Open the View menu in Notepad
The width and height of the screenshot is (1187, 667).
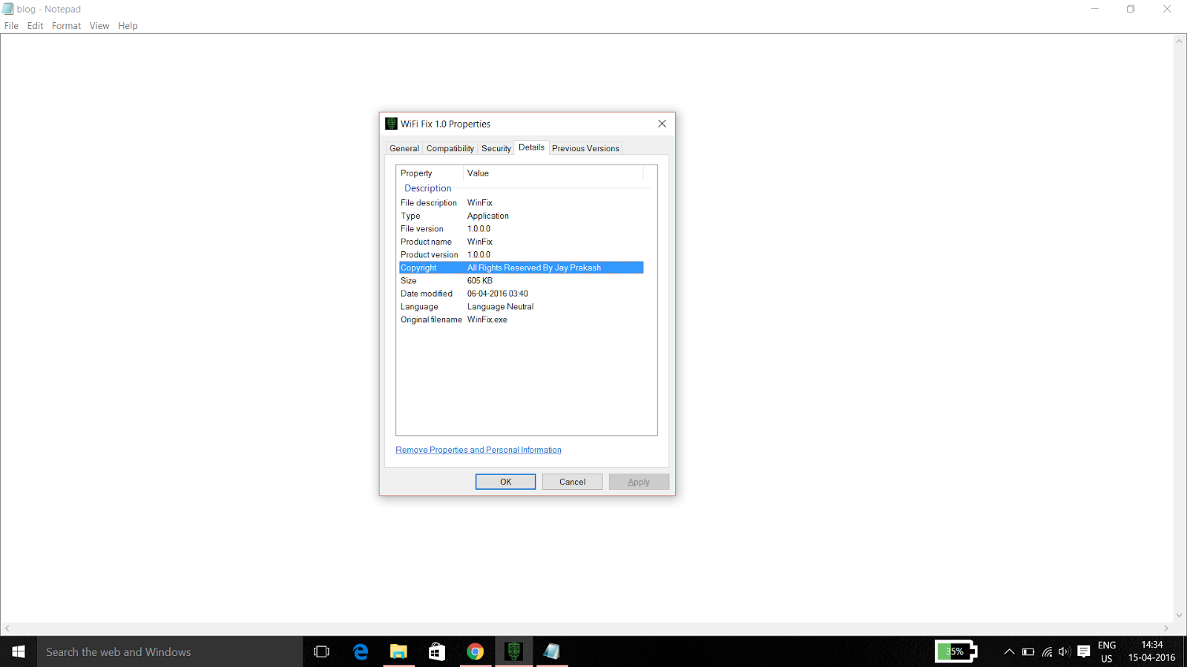point(99,26)
